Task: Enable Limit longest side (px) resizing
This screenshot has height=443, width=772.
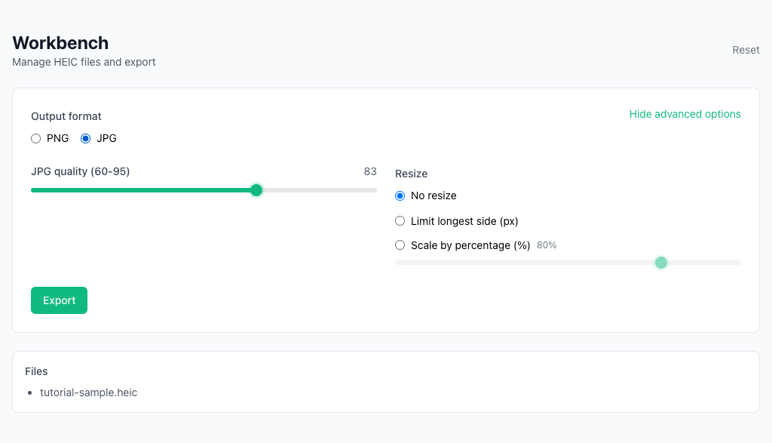Action: coord(400,222)
